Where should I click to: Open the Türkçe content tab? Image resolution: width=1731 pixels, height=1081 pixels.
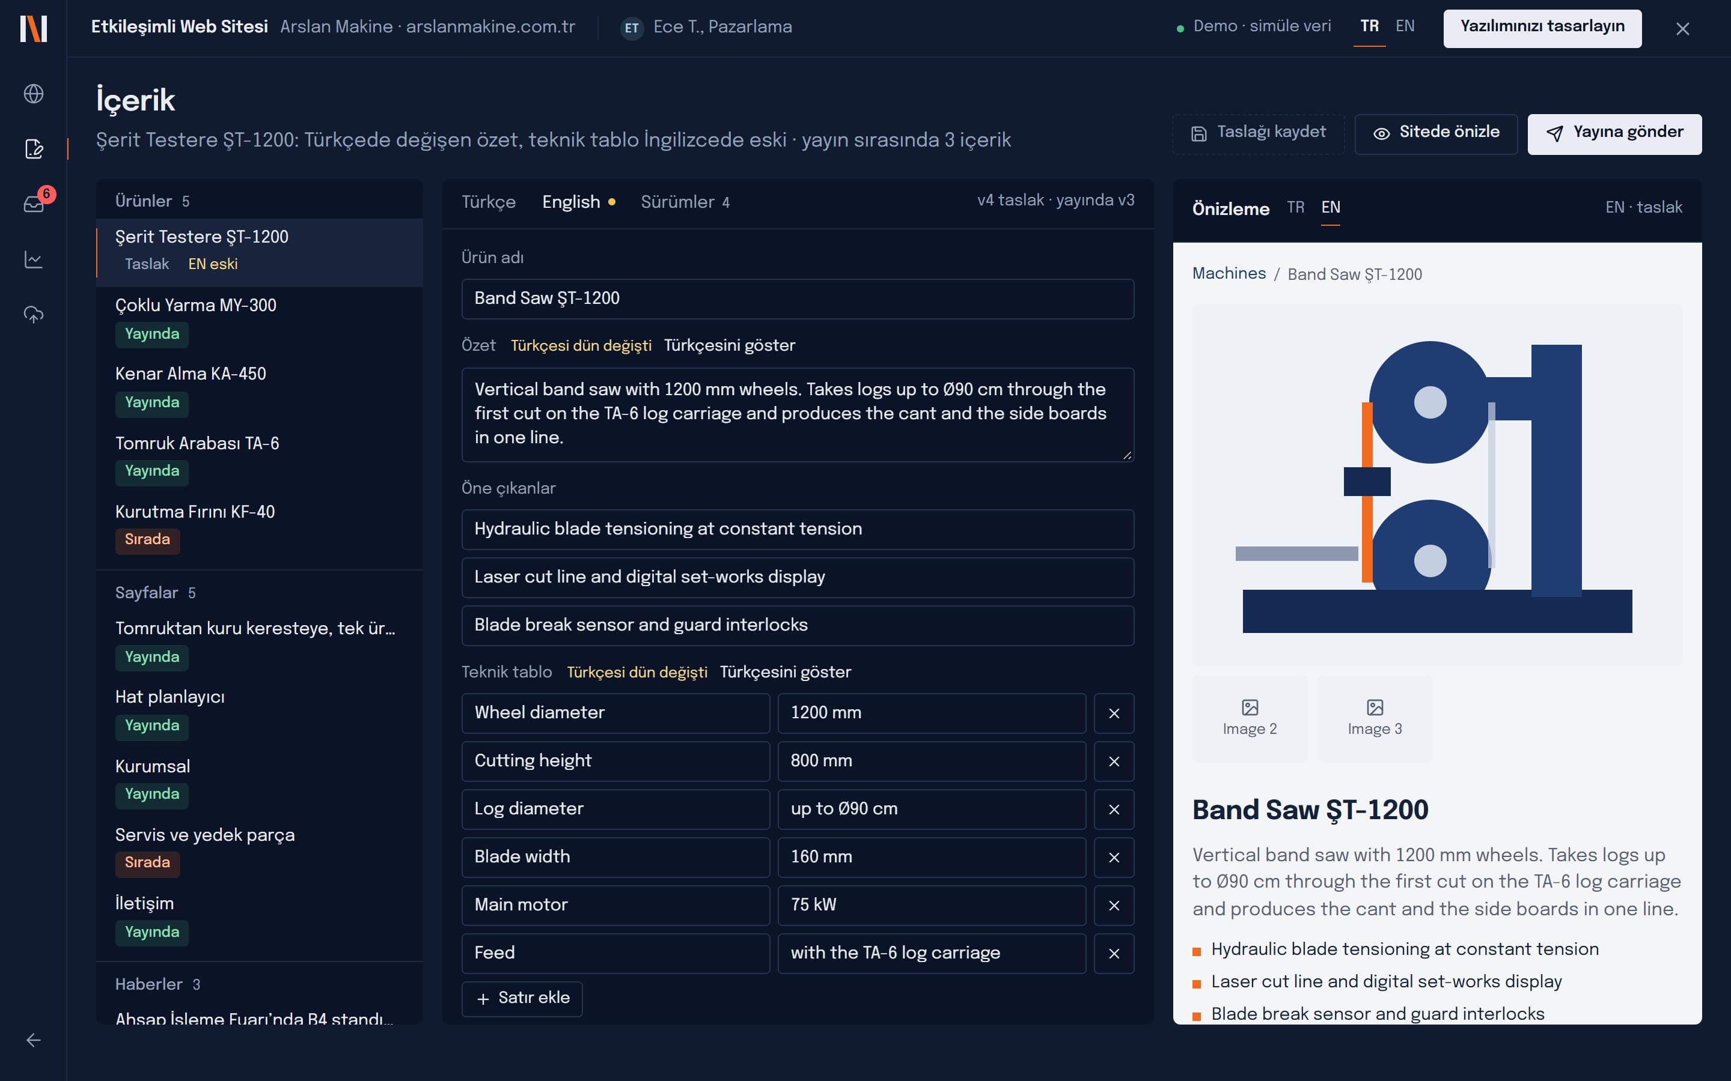coord(489,202)
